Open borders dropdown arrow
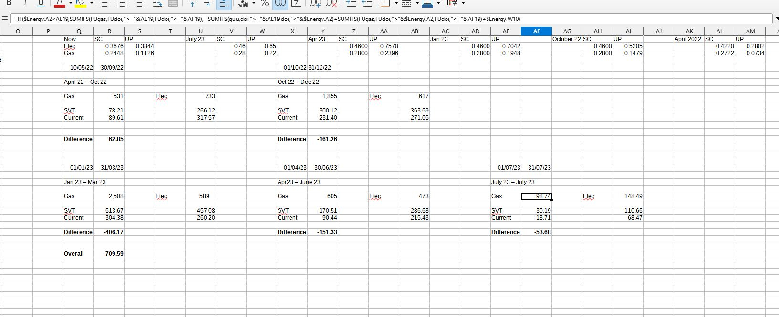 pos(396,3)
